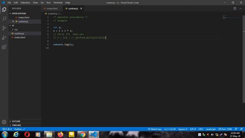Open the Search view in the activity bar
Image resolution: width=245 pixels, height=138 pixels.
[4, 19]
